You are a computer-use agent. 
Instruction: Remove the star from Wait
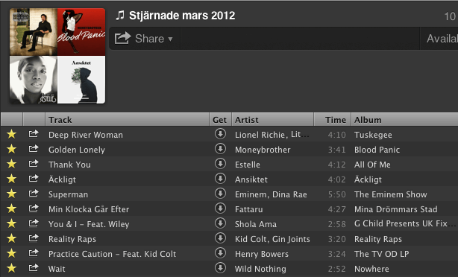click(12, 268)
